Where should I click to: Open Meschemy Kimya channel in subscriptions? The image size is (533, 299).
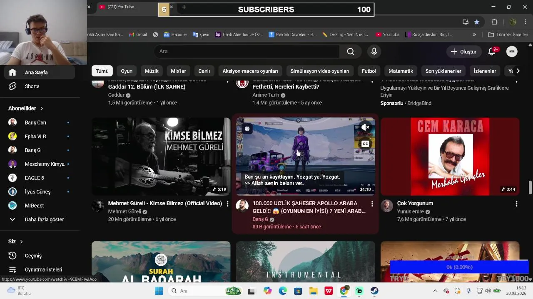40,164
